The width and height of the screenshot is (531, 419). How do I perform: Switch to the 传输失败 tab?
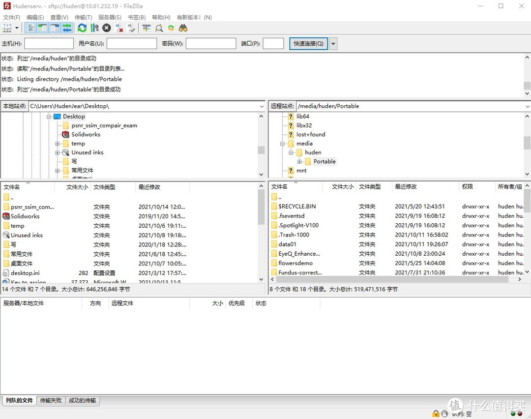(x=51, y=400)
